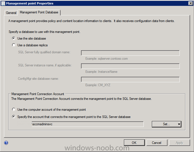
Task: Close the Management point Properties dialog
Action: tap(190, 3)
